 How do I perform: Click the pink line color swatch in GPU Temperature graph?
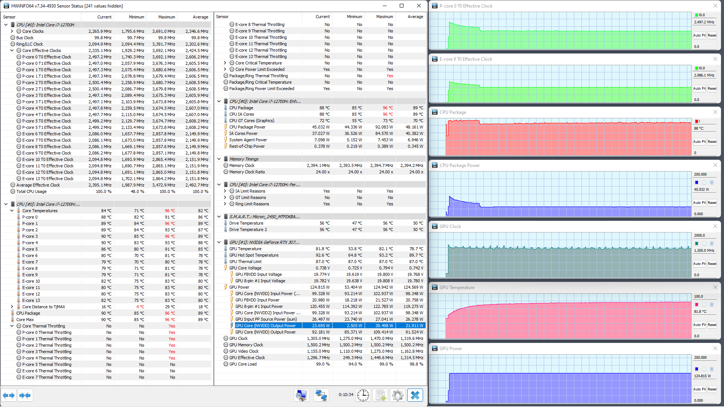click(x=696, y=304)
